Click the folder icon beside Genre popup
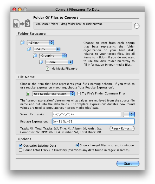The height and width of the screenshot is (184, 155). point(41,62)
